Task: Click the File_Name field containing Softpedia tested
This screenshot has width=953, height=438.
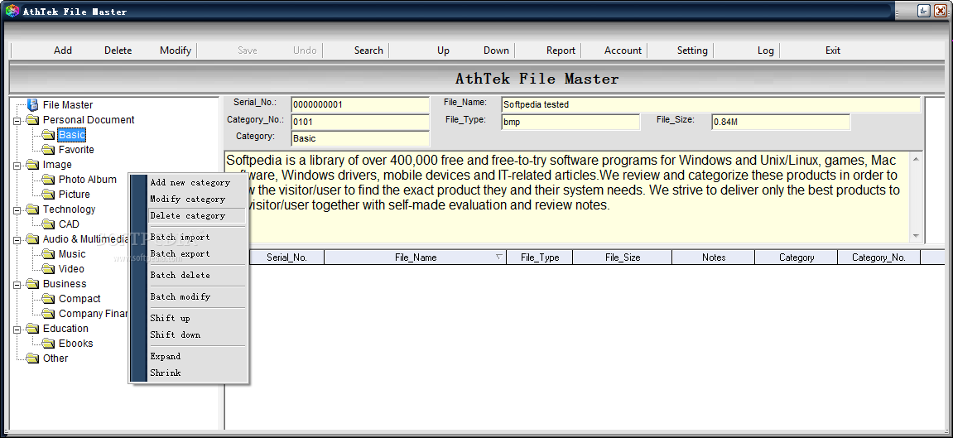Action: click(x=711, y=104)
